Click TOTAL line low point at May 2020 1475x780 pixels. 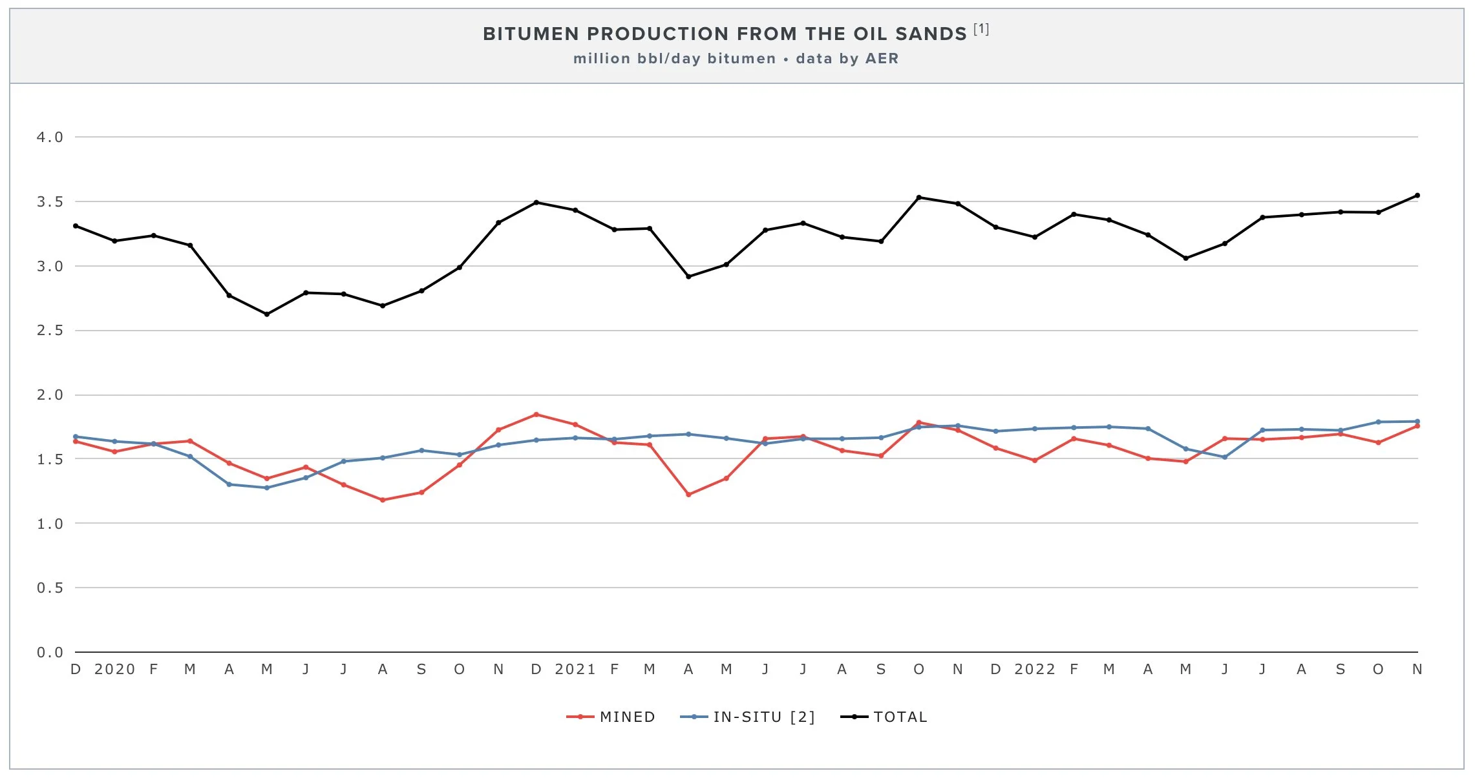(x=267, y=314)
